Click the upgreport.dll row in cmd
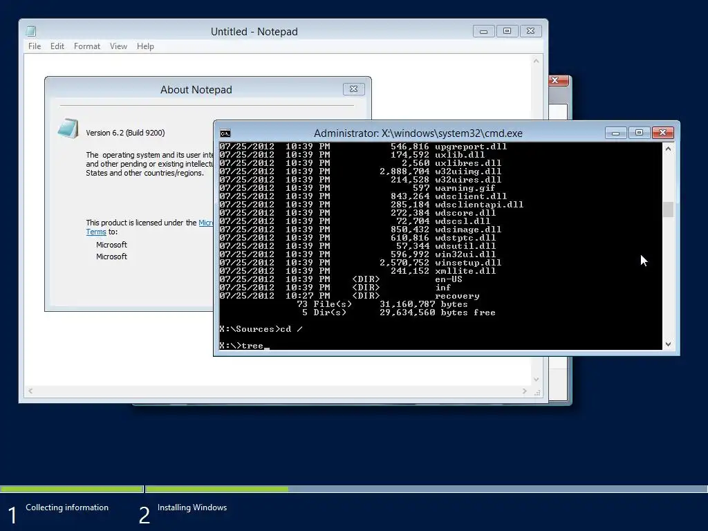The width and height of the screenshot is (708, 531). [363, 147]
